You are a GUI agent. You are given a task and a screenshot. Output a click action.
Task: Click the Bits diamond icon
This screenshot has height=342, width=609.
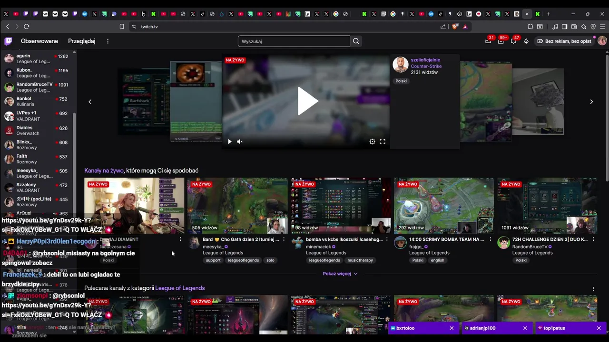click(526, 41)
